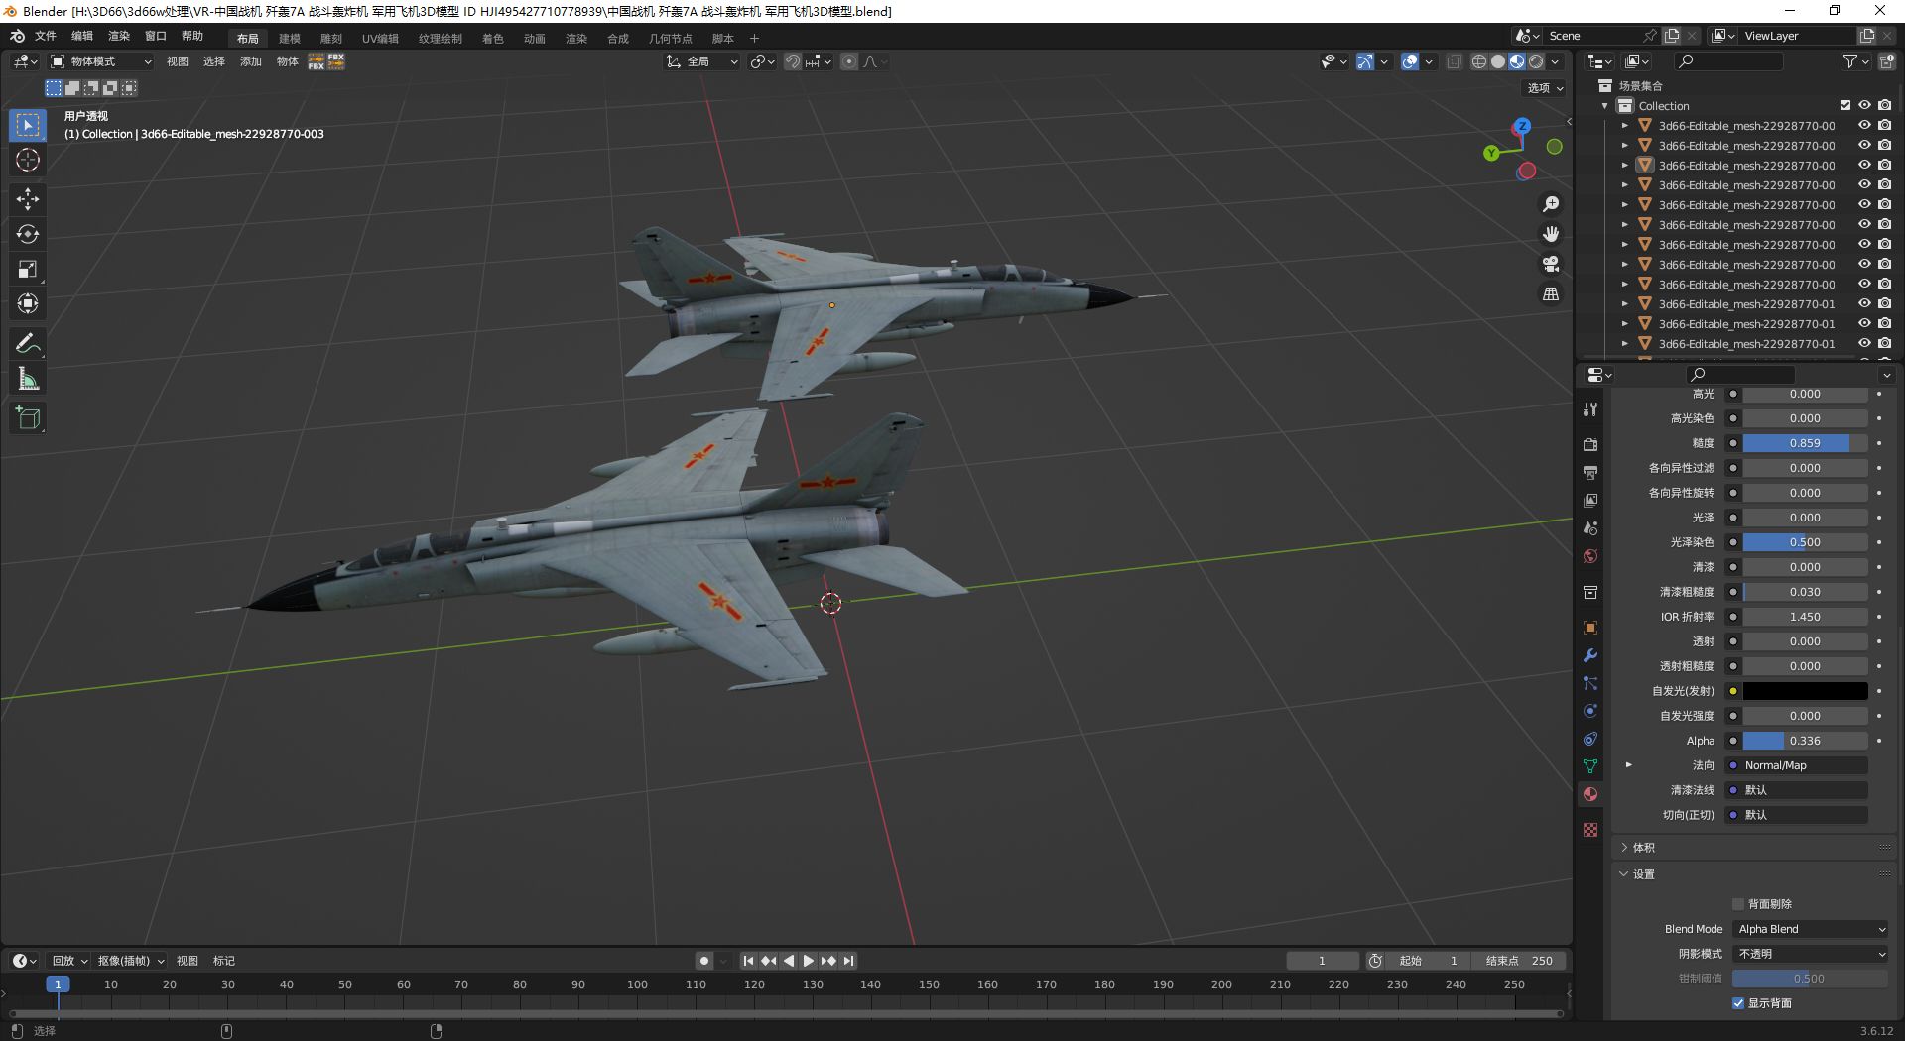Toggle viewport overlays display

click(1410, 61)
